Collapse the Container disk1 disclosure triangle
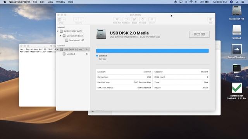Viewport: 248px width, 139px height. [60, 36]
